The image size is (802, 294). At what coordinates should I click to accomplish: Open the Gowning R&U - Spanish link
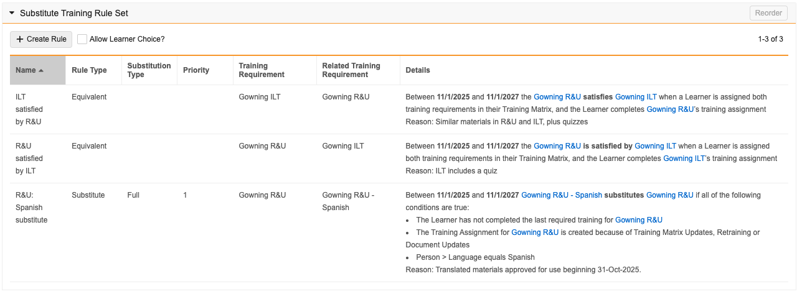[x=562, y=195]
